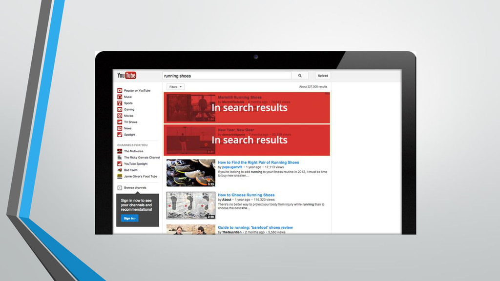Click the CHANNELS FOR YOU heading
This screenshot has height=281, width=500.
[x=132, y=145]
